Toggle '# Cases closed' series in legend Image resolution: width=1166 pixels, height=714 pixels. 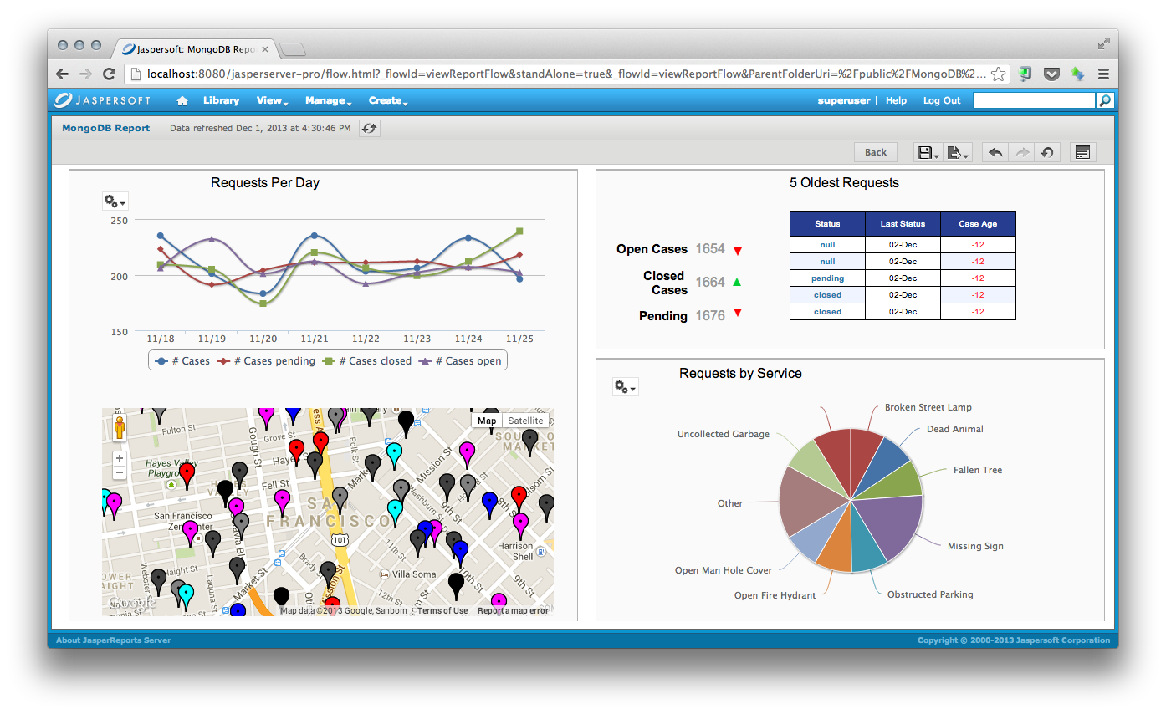pyautogui.click(x=367, y=361)
